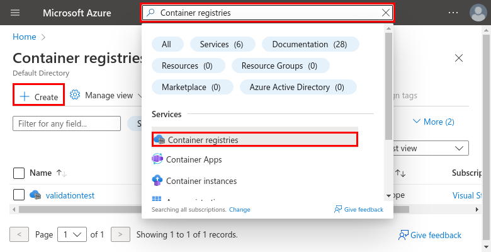Check the select-all header checkbox
The image size is (491, 252).
pyautogui.click(x=19, y=173)
